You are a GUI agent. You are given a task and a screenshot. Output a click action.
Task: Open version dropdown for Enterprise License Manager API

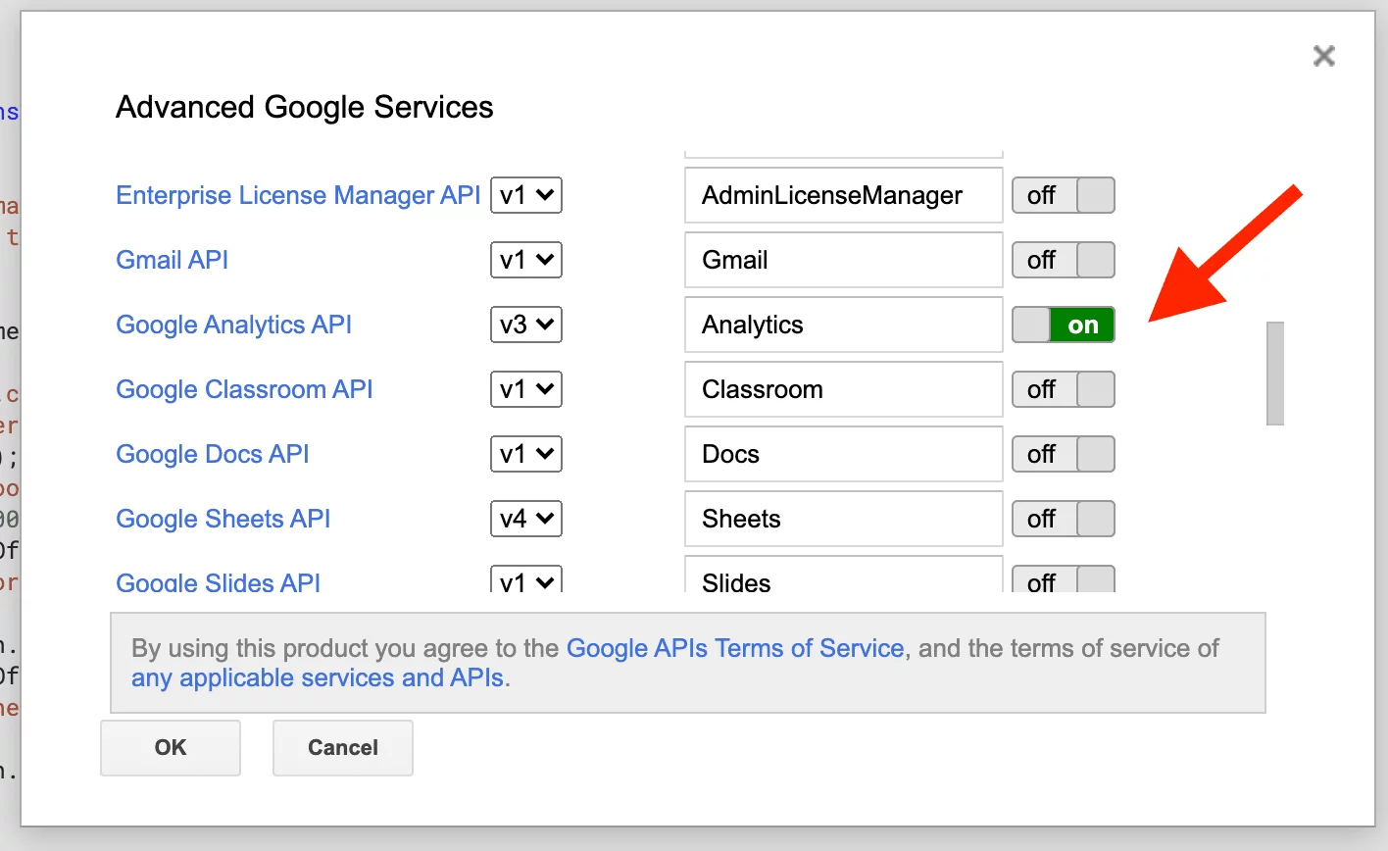(526, 195)
